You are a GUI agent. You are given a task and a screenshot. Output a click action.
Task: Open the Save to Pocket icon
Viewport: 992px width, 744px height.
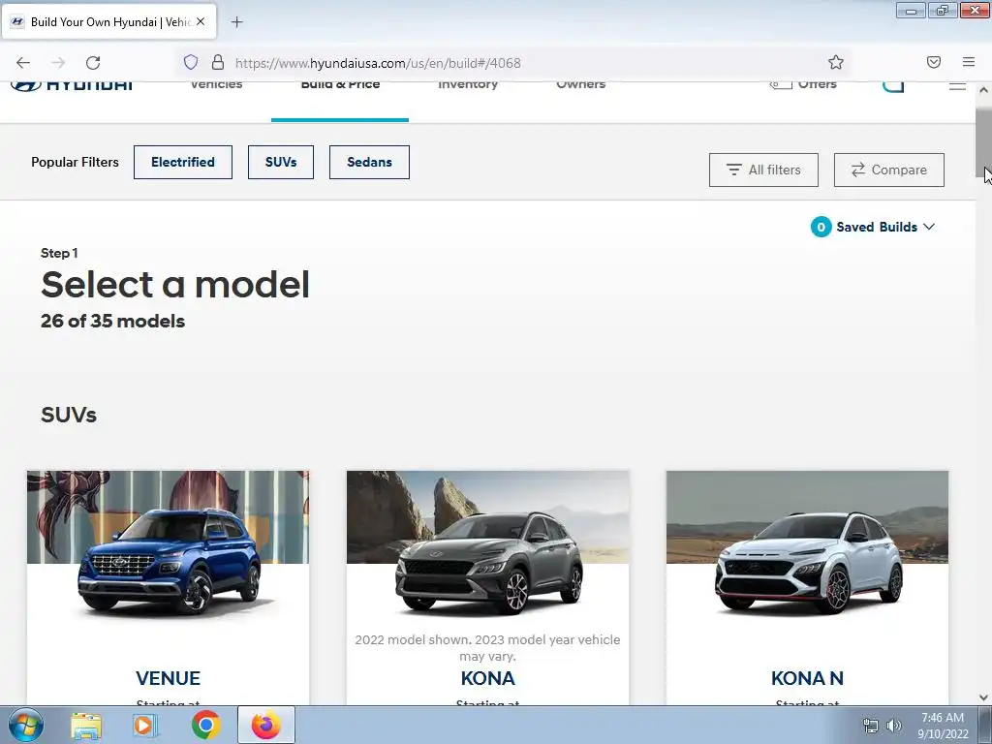pos(934,62)
